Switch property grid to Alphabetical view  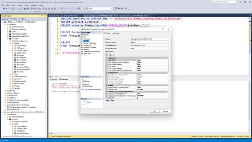(x=110, y=55)
